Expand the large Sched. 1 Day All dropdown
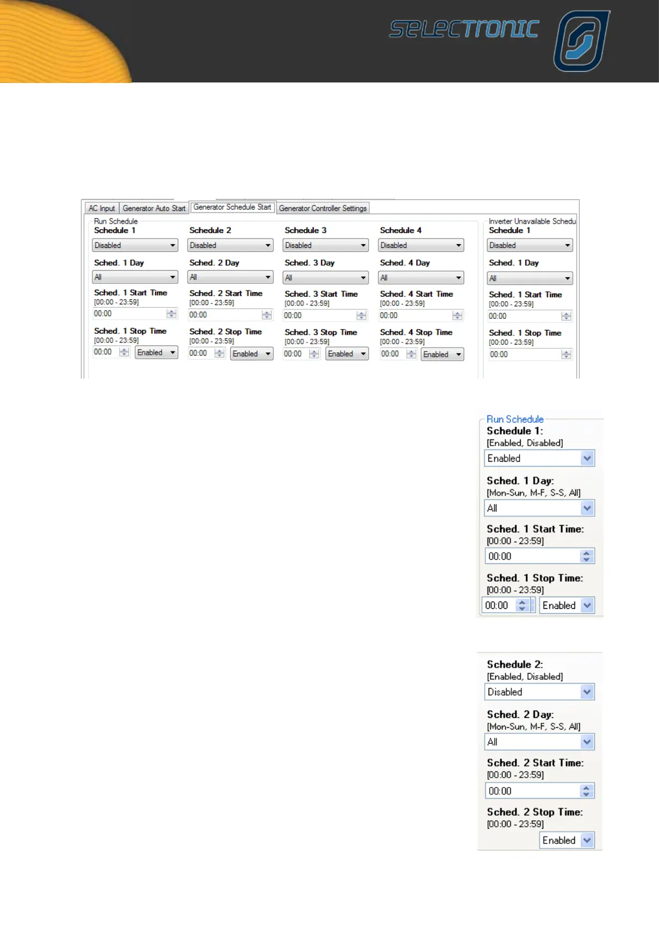659x932 pixels. coord(539,508)
